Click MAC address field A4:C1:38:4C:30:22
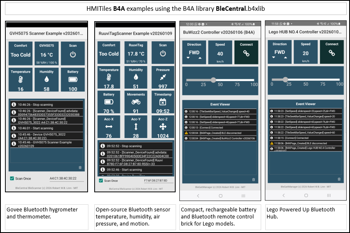This screenshot has height=233, width=350. coord(67,179)
